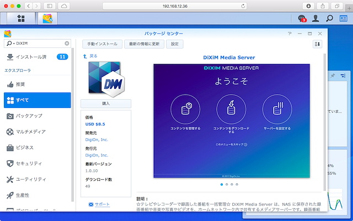Select the Package Center taskbar icon
The width and height of the screenshot is (353, 221).
[47, 18]
